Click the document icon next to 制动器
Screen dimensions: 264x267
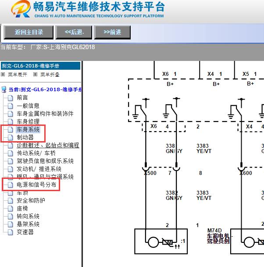11,137
